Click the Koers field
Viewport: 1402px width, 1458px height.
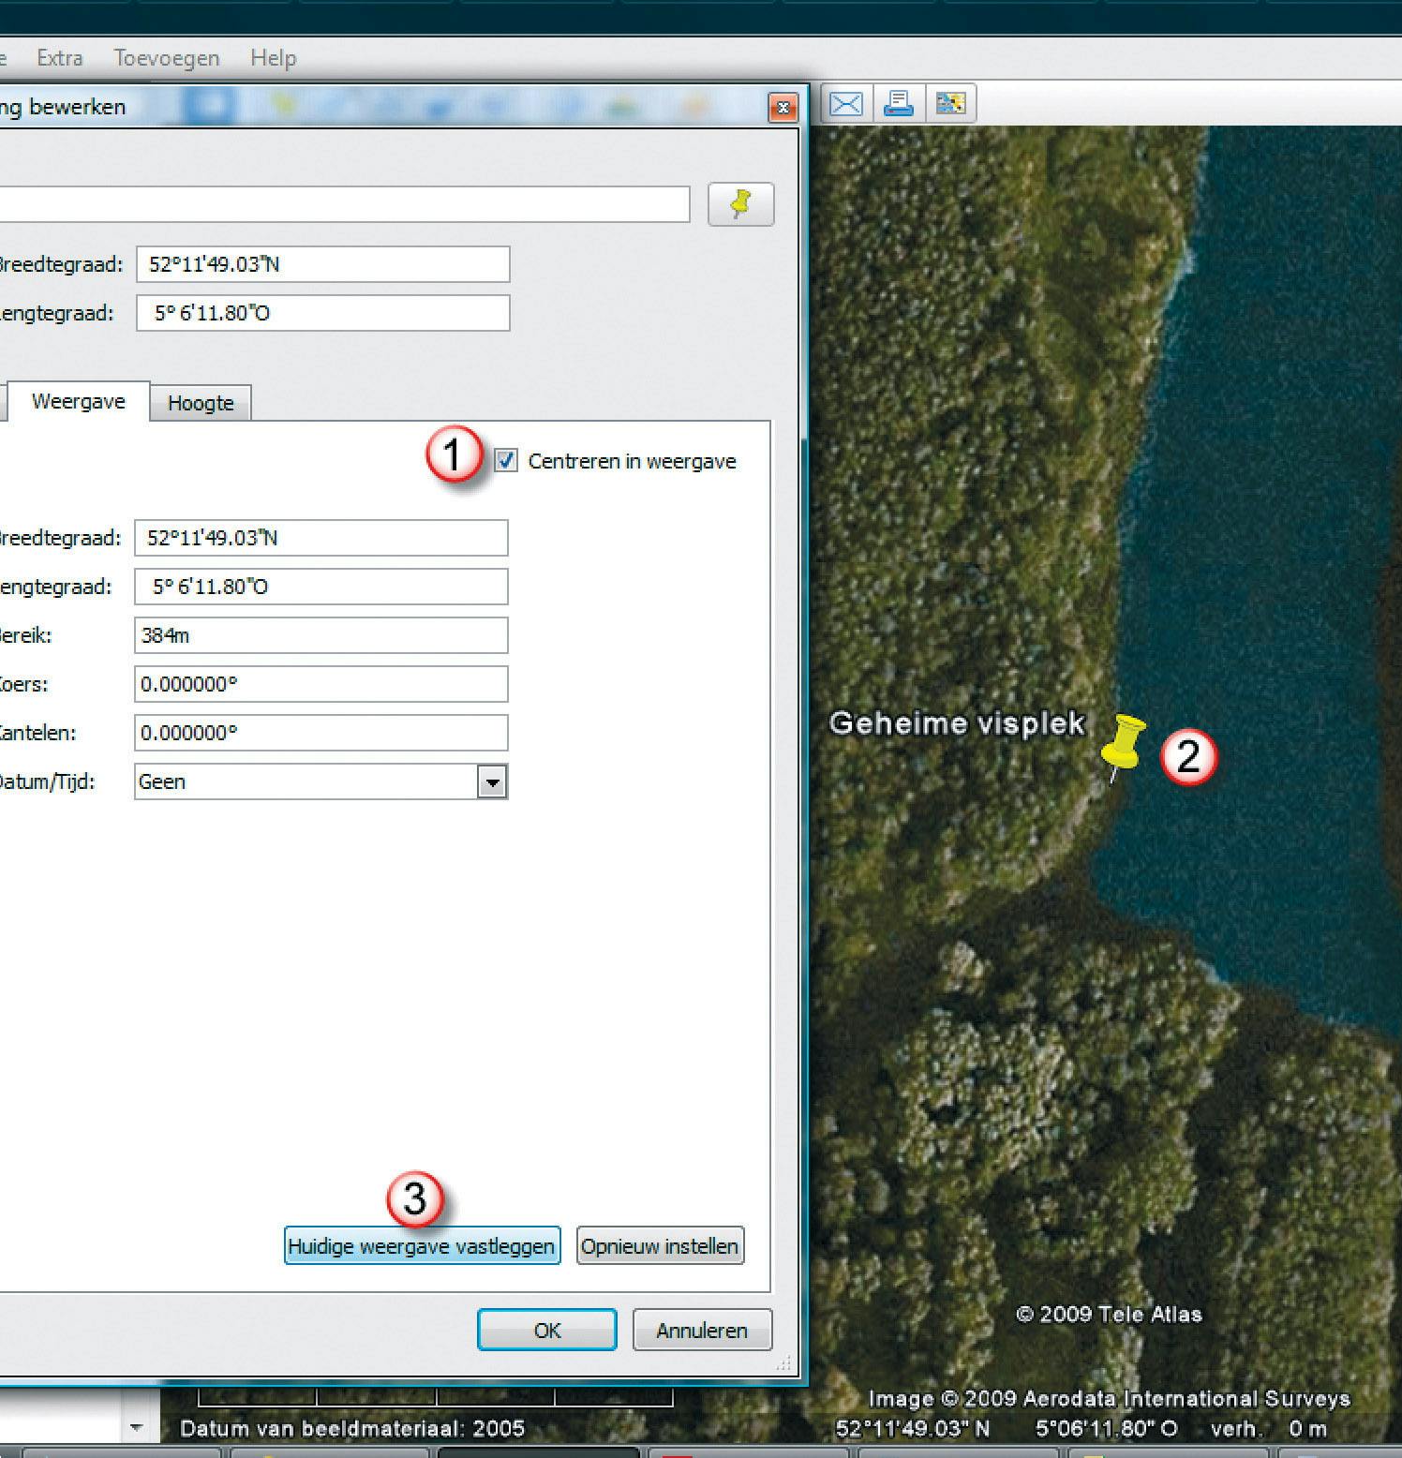pos(321,684)
